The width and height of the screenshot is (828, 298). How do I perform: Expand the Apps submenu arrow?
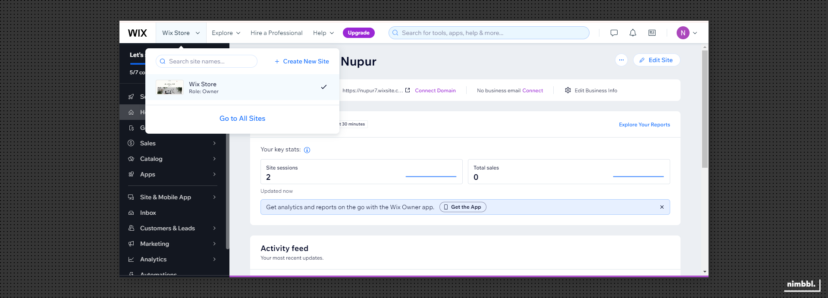[x=214, y=174]
